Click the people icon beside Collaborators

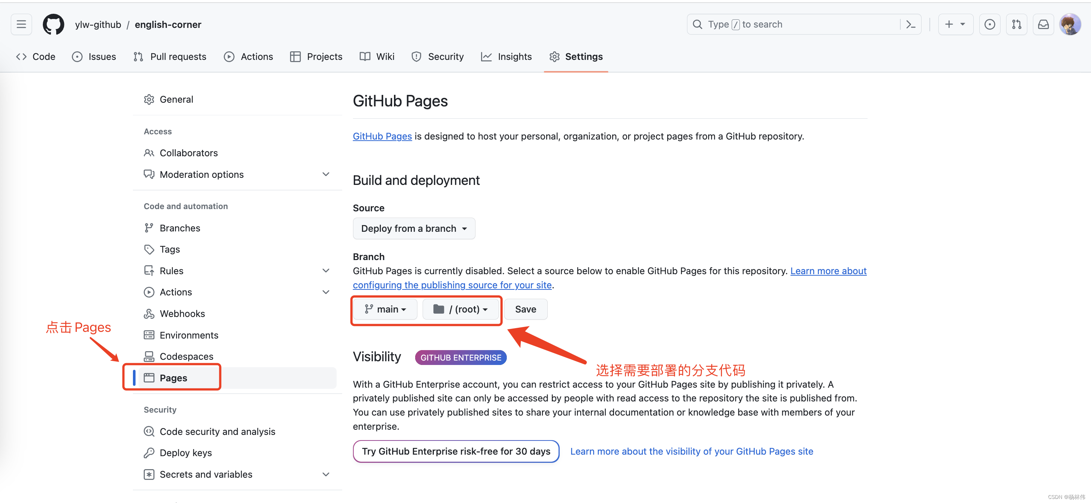coord(149,153)
